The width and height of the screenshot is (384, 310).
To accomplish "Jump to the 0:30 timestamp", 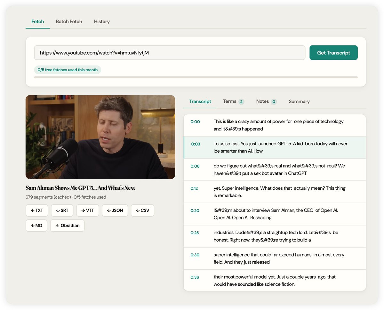I will pos(195,255).
